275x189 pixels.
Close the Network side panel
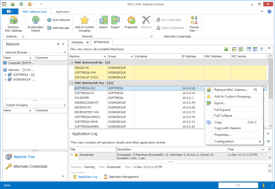point(63,44)
